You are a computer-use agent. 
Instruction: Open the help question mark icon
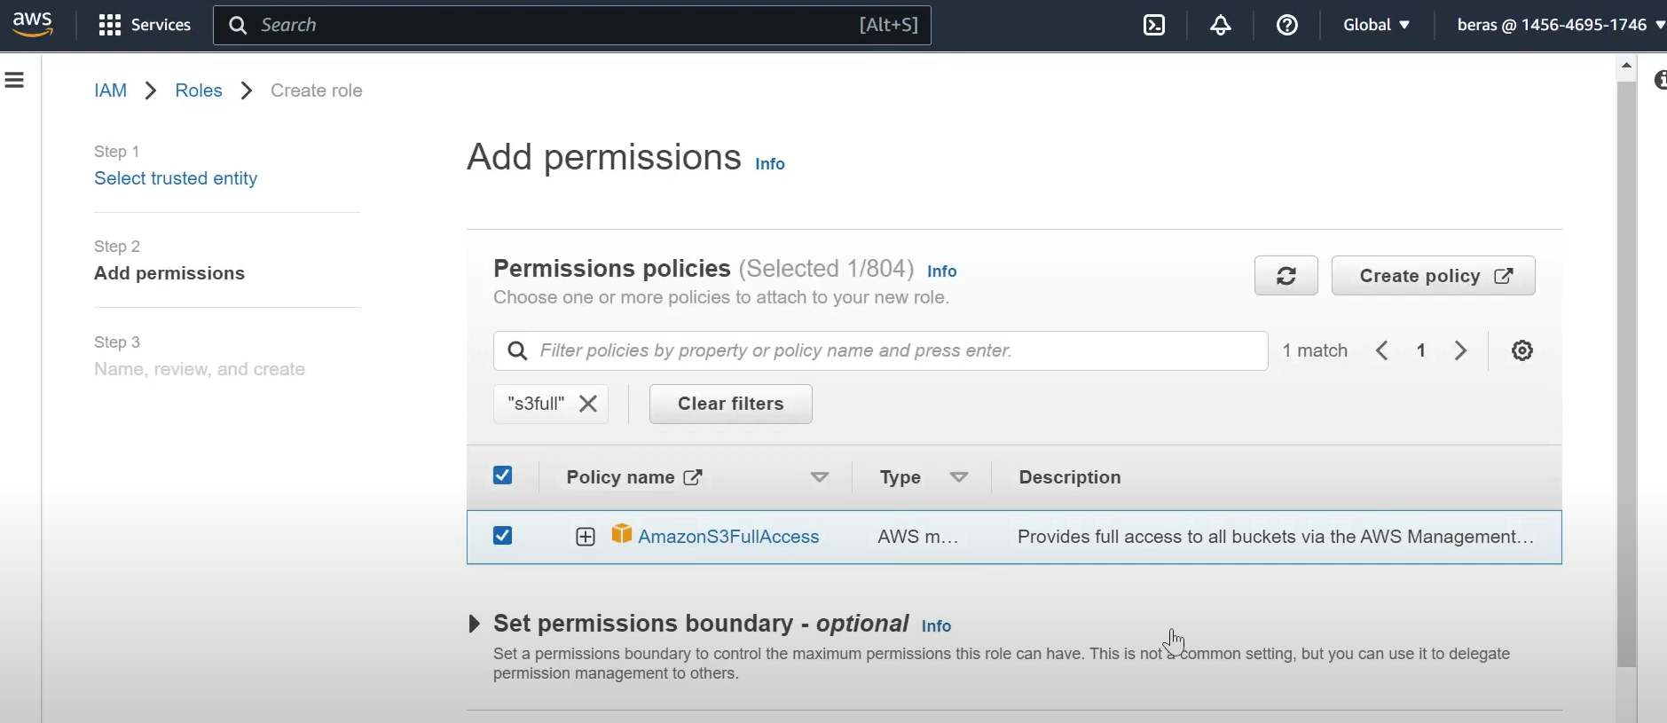pos(1287,26)
